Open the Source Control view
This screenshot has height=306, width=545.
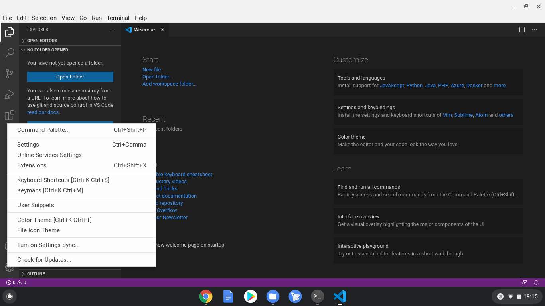[x=10, y=74]
